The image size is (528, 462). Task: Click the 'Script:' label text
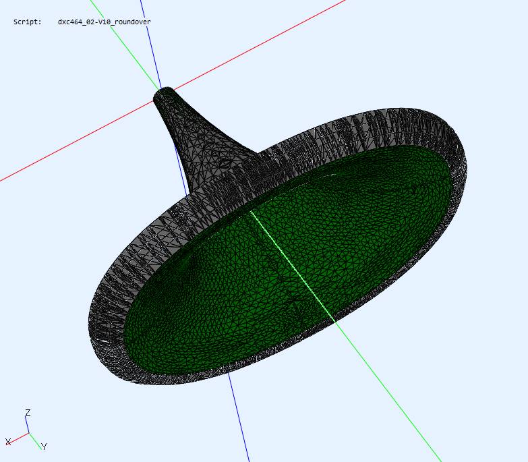[x=27, y=22]
